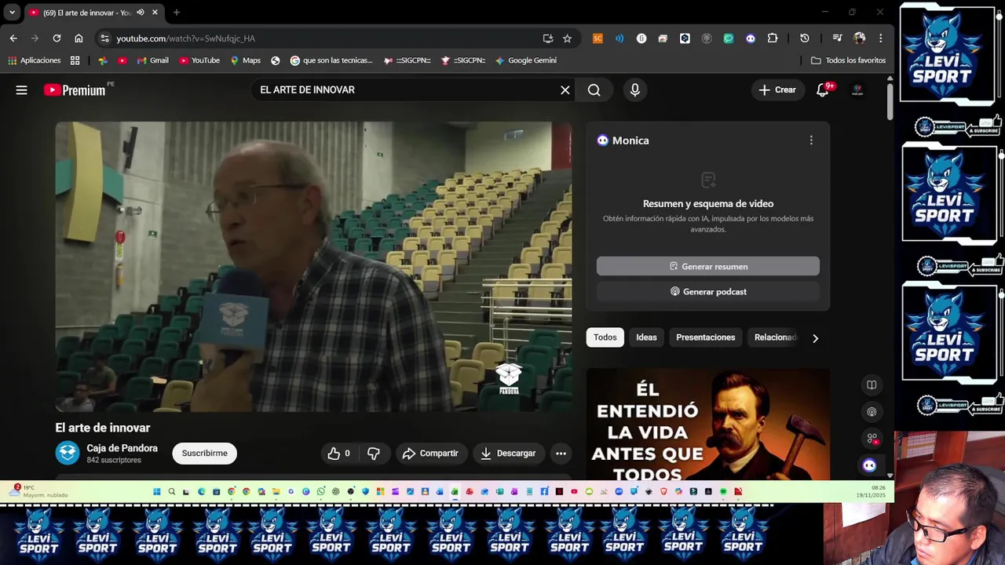Open Chrome profile avatar
Image resolution: width=1005 pixels, height=565 pixels.
click(x=860, y=38)
